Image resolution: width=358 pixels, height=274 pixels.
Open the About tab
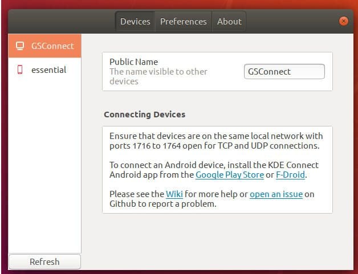[229, 22]
